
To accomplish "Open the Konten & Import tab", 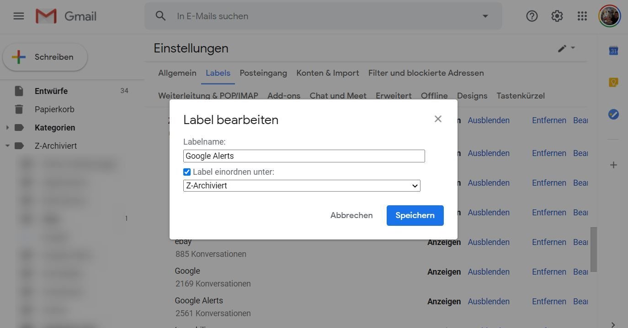I will tap(327, 73).
